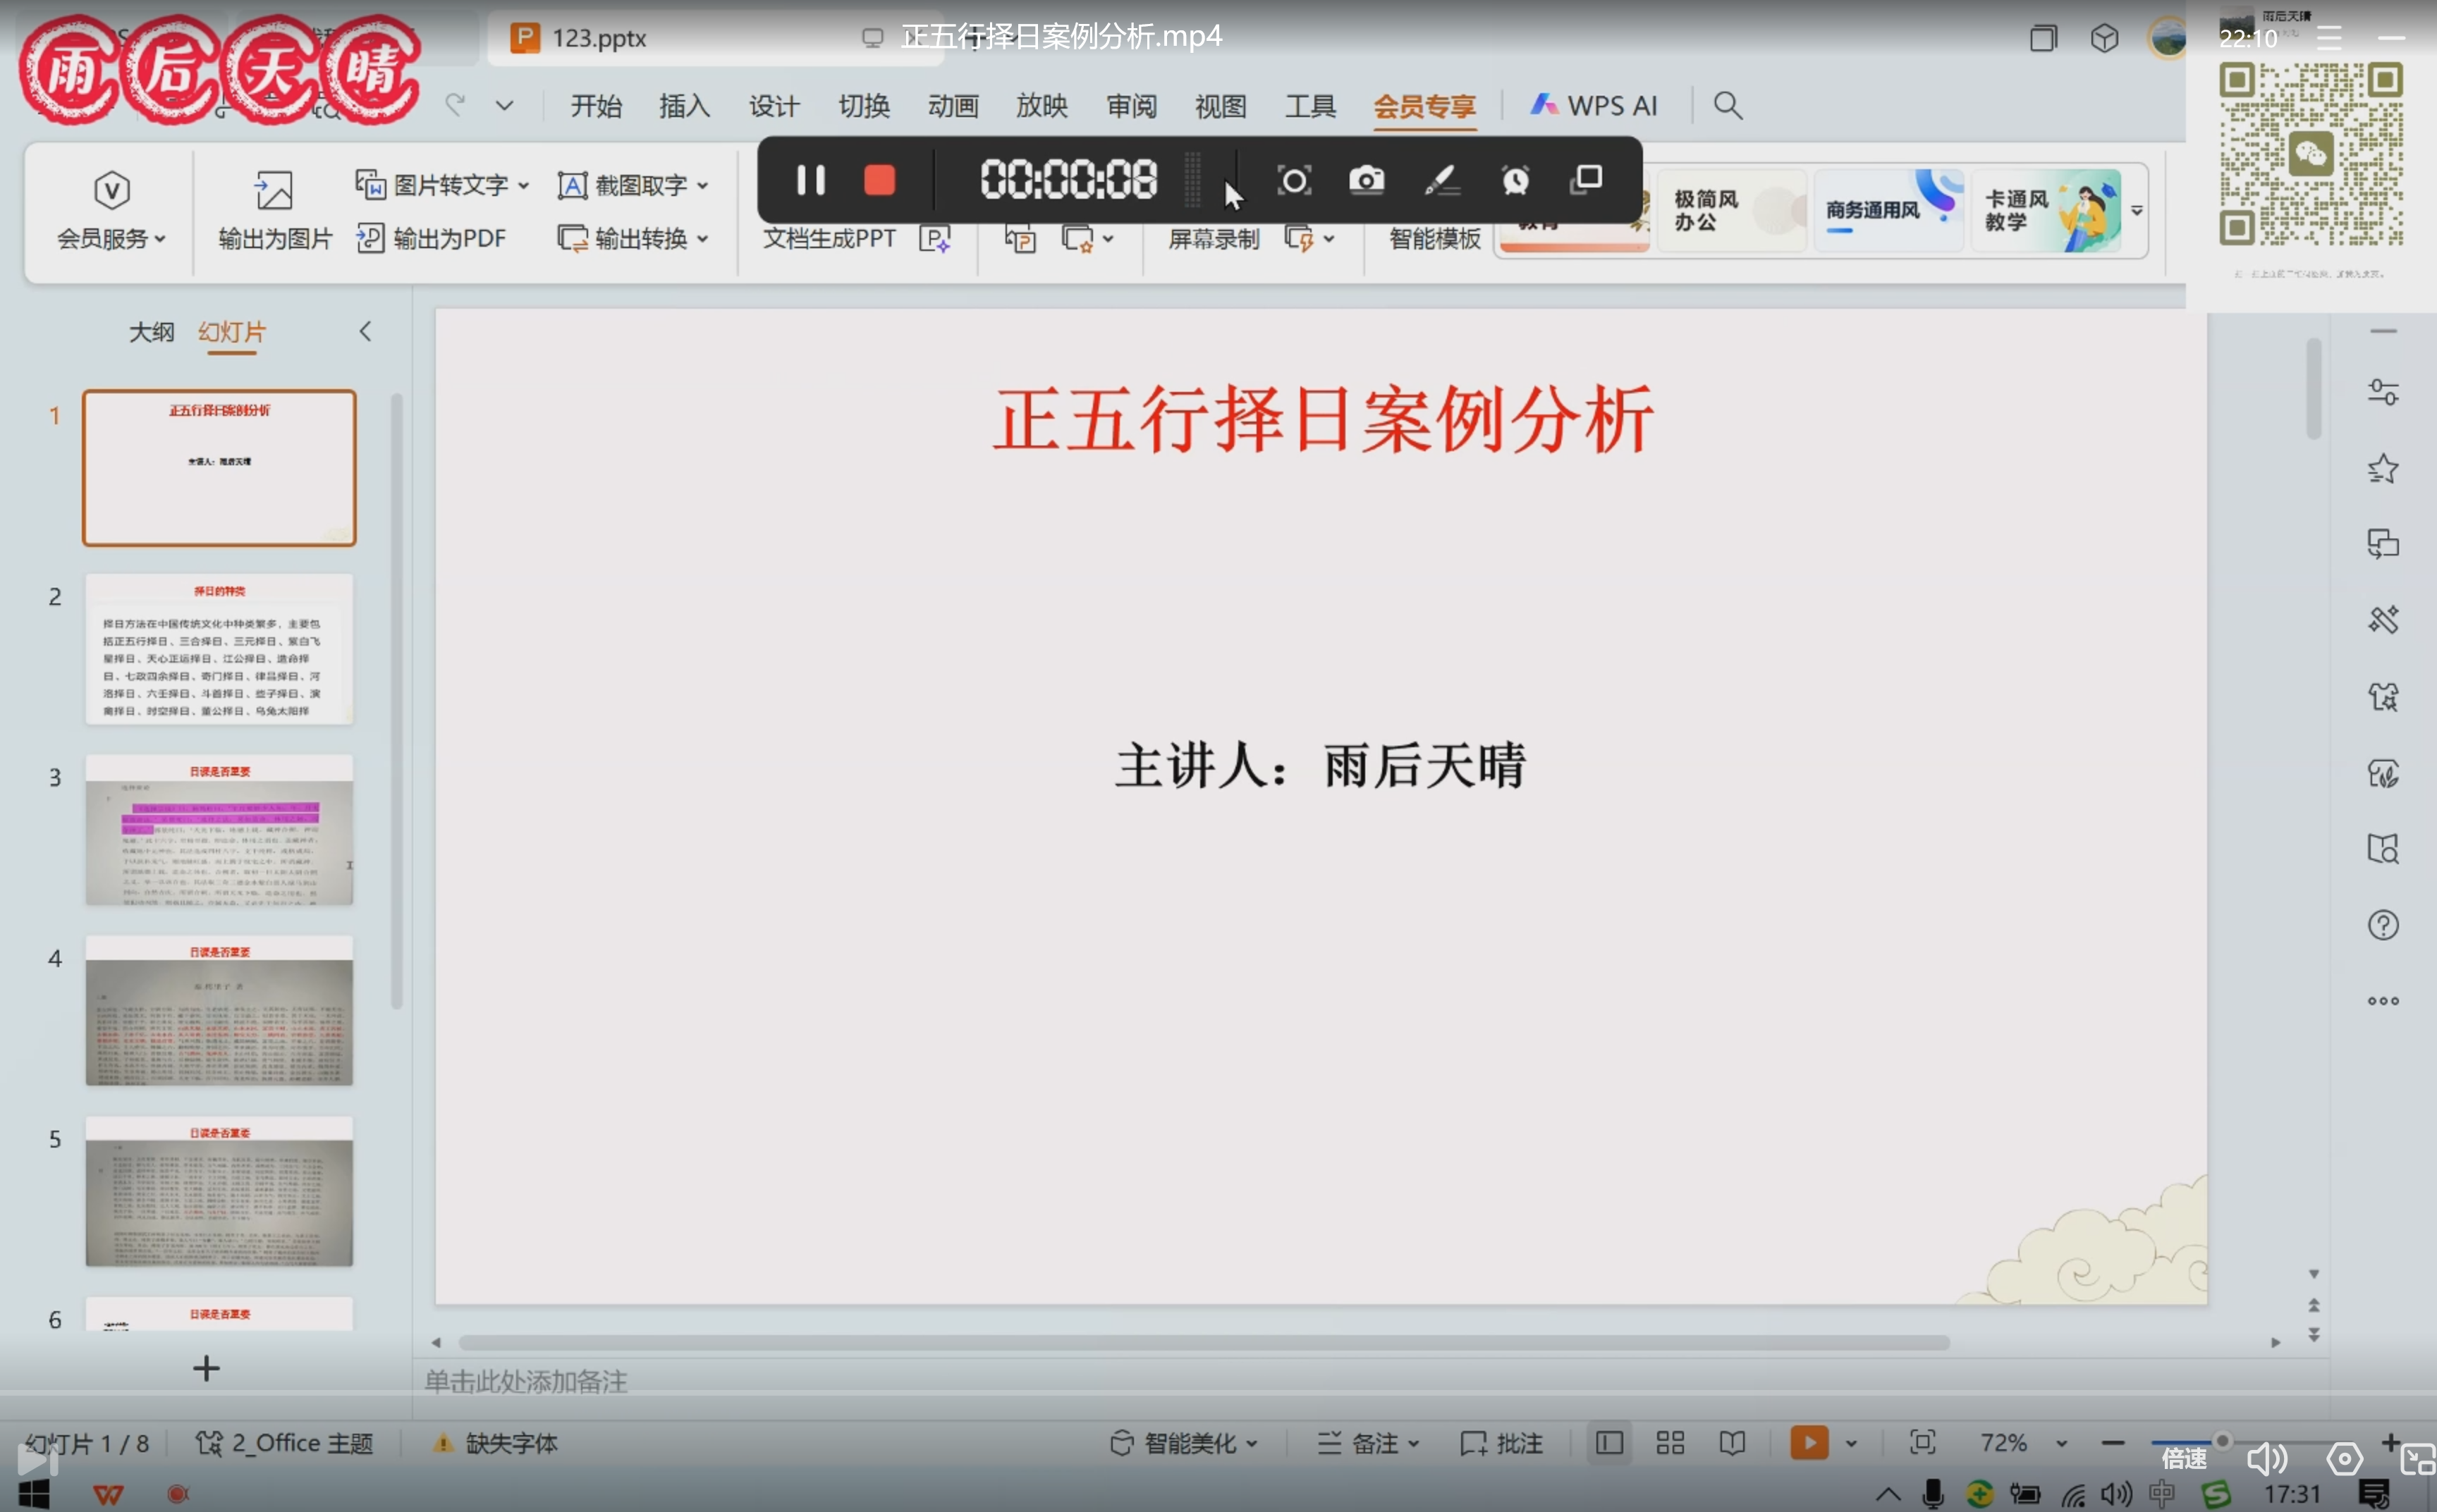Click the 2_Office 主题 status entry
The image size is (2437, 1512).
[x=285, y=1443]
